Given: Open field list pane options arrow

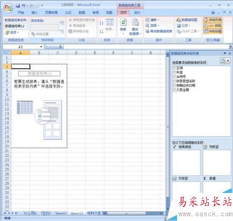Looking at the screenshot, I should tap(225, 53).
